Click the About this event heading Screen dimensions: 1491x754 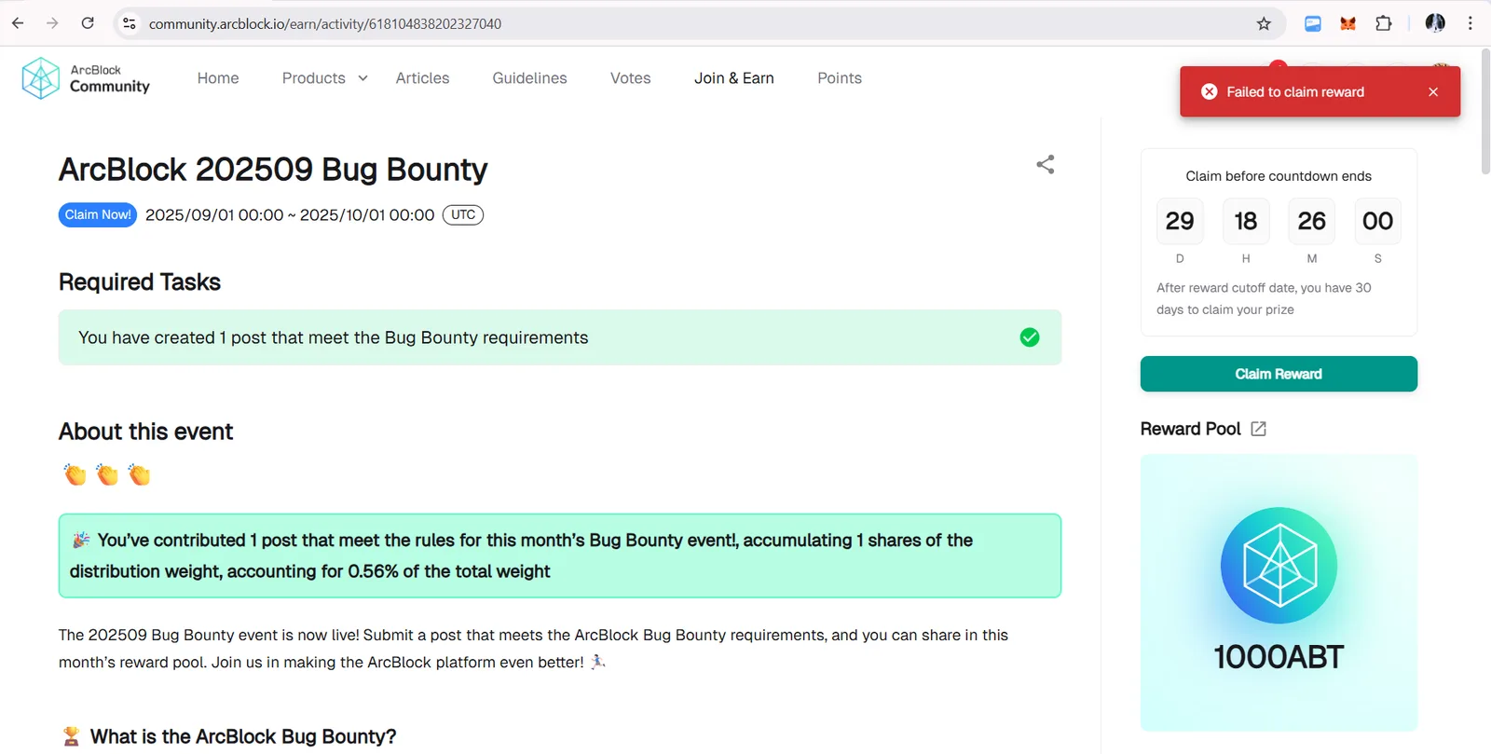pyautogui.click(x=146, y=432)
